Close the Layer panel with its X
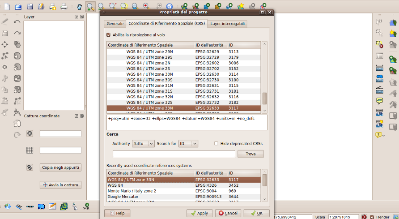The height and width of the screenshot is (219, 399). (82, 17)
